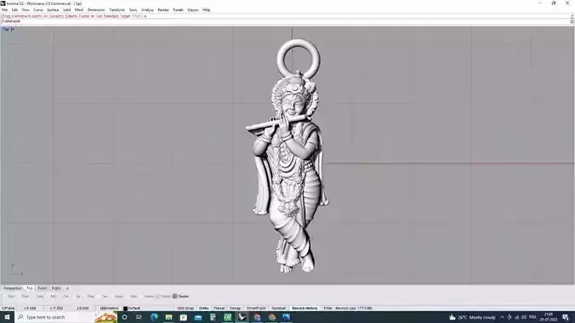Switch to the Perspective viewport tab

(13, 288)
